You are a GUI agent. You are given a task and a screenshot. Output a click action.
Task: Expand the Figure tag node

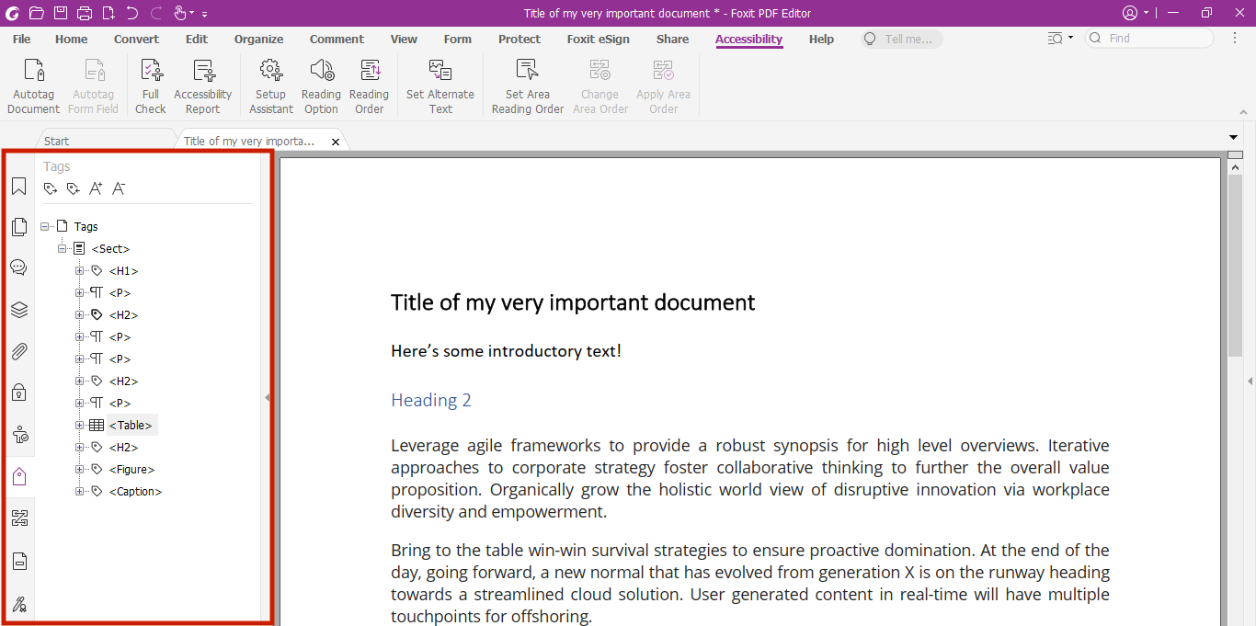tap(79, 469)
